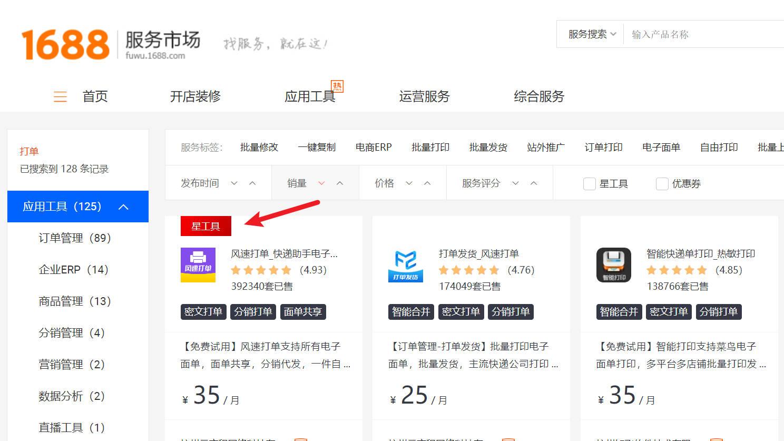The height and width of the screenshot is (441, 784).
Task: Click 174049套已售 sales count
Action: (470, 287)
